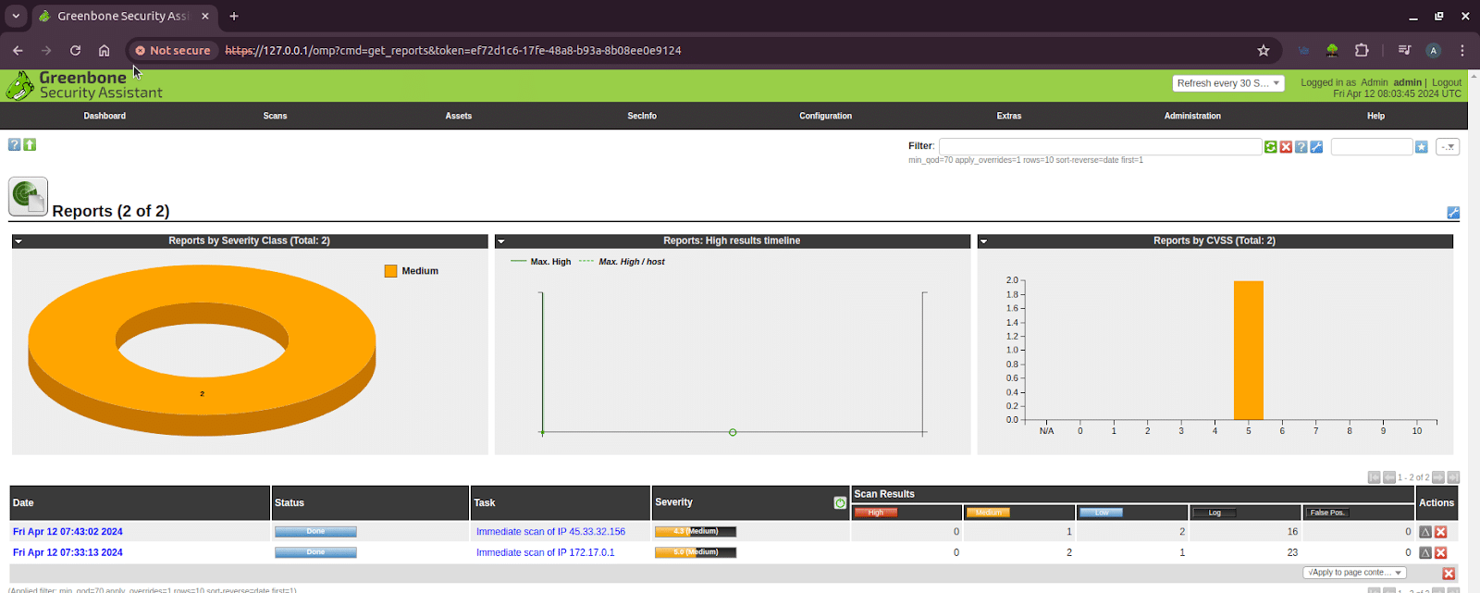Click the green upload report arrow icon
1480x593 pixels.
click(x=30, y=144)
